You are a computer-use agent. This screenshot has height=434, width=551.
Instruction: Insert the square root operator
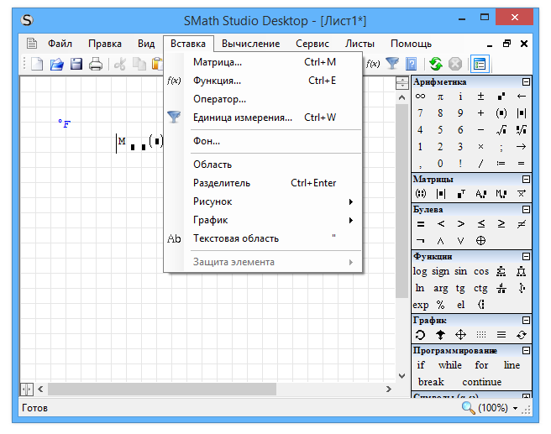tap(501, 130)
